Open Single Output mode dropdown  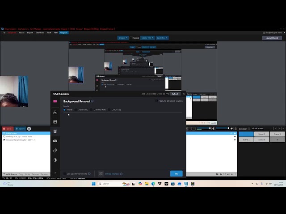click(274, 33)
